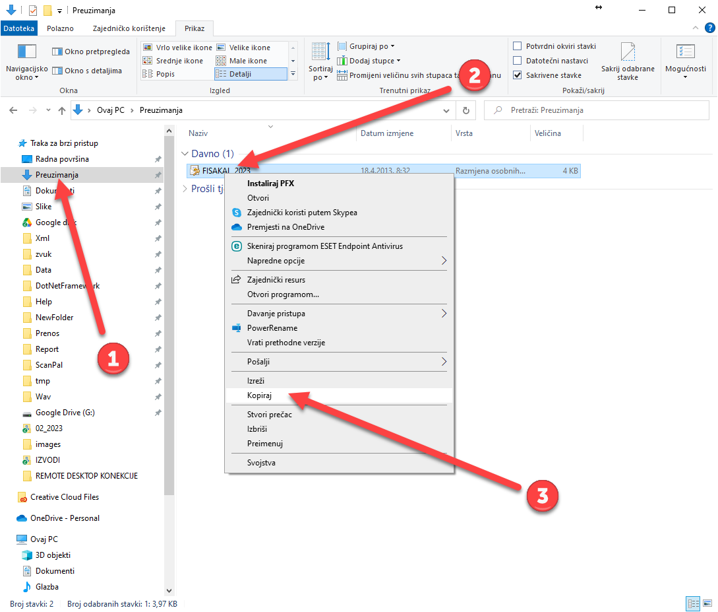Choose Premjesti na OneDrive in context menu
Screen dimensions: 718x612
pos(285,227)
